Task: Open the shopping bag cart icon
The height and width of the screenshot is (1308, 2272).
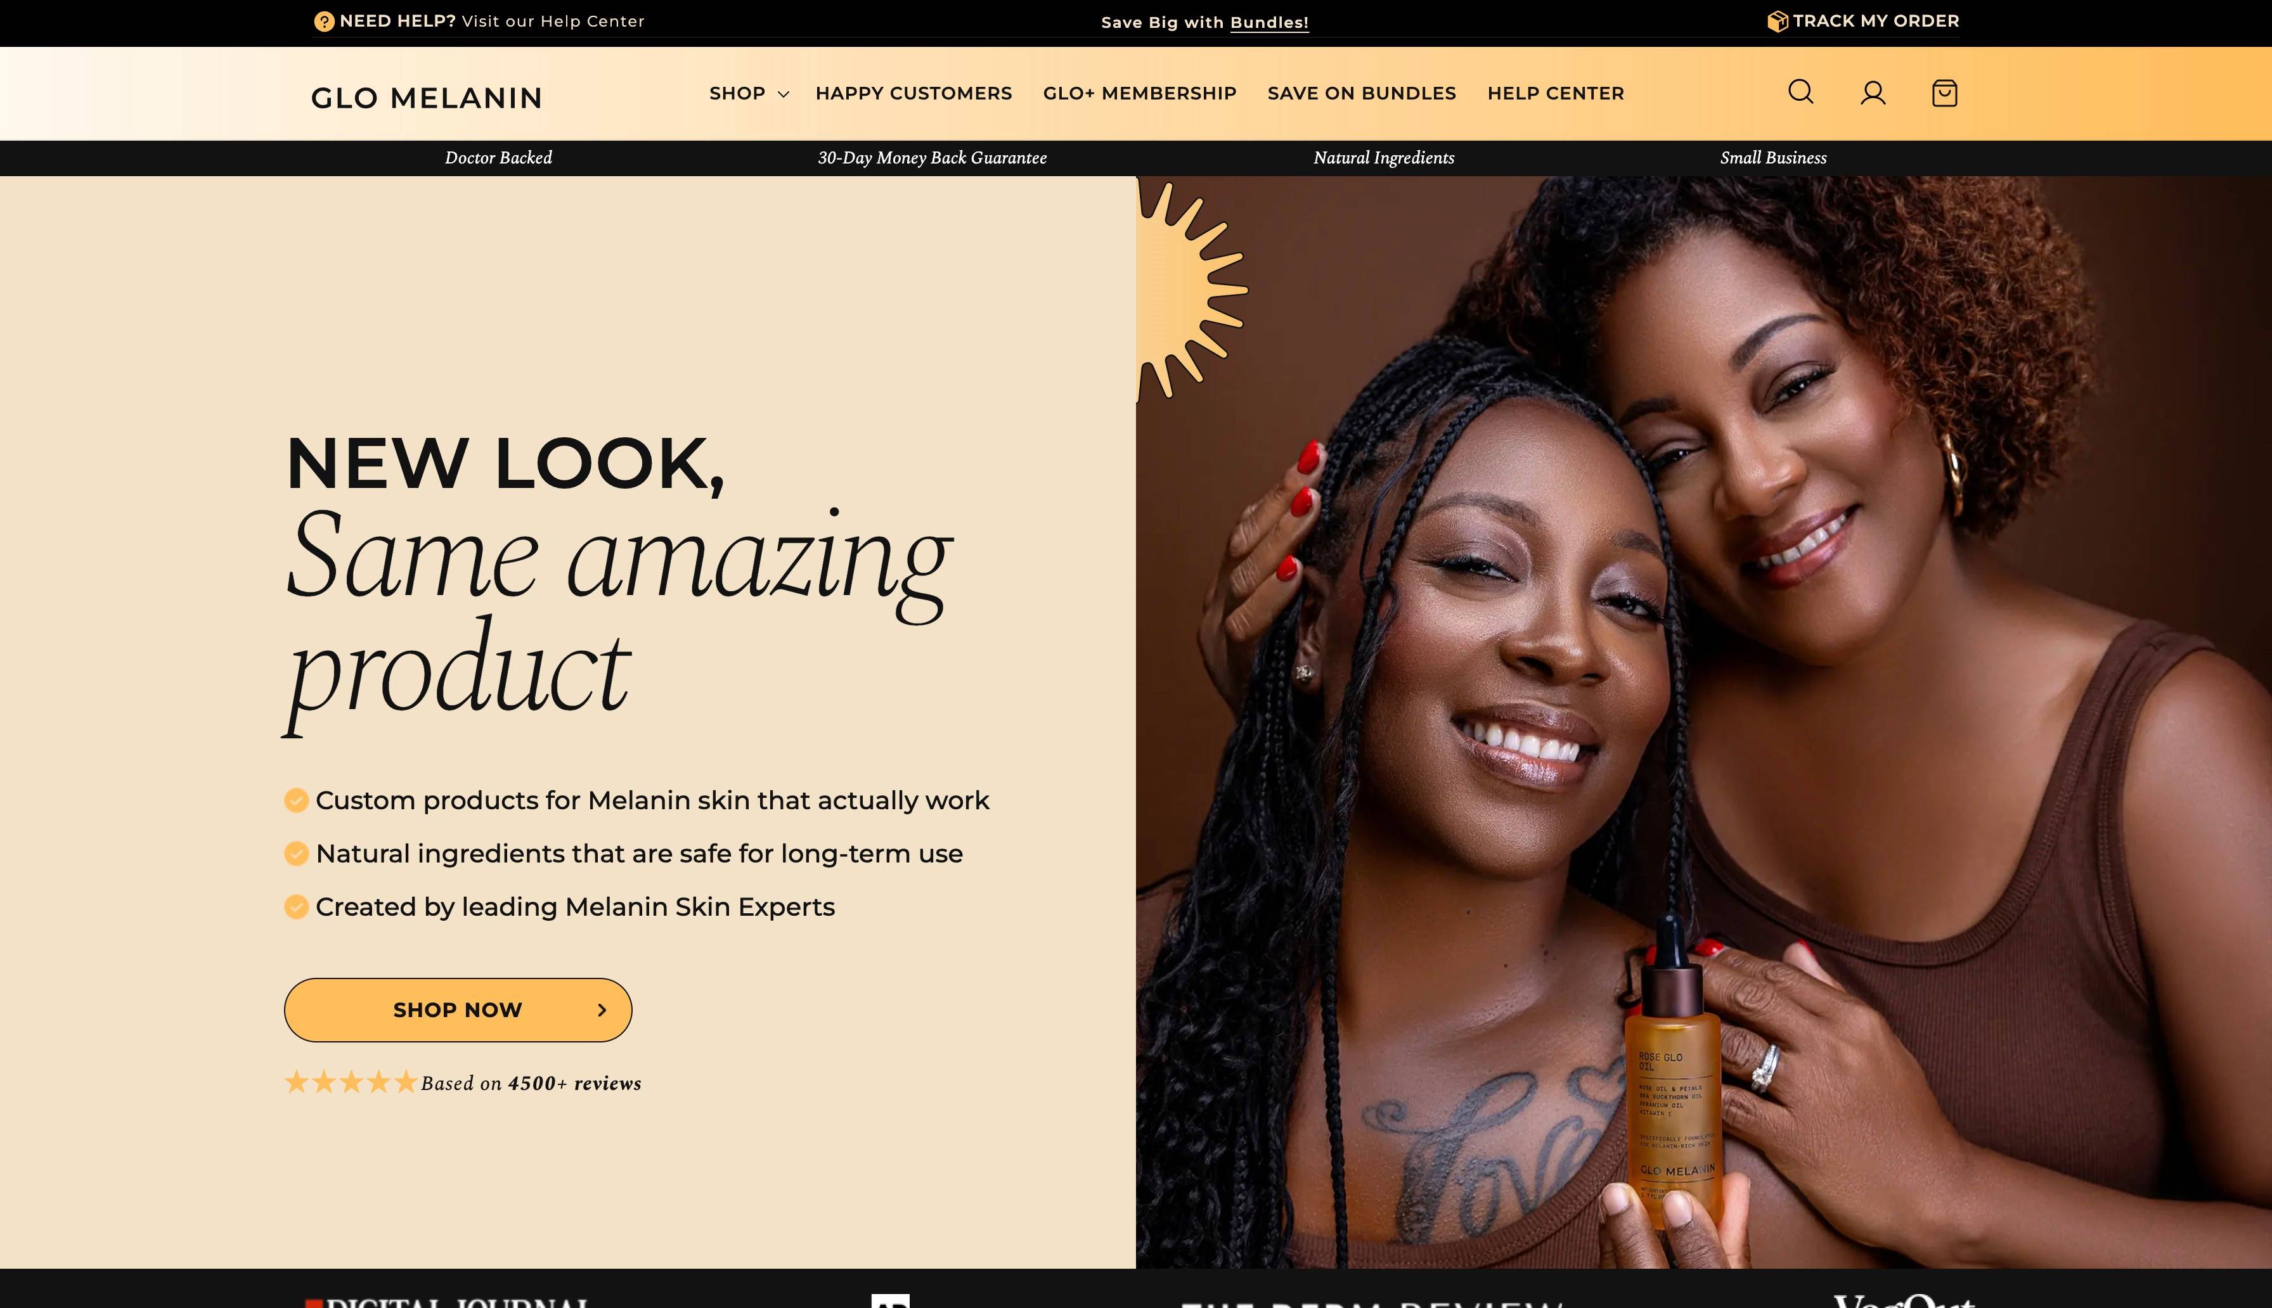Action: (x=1944, y=93)
